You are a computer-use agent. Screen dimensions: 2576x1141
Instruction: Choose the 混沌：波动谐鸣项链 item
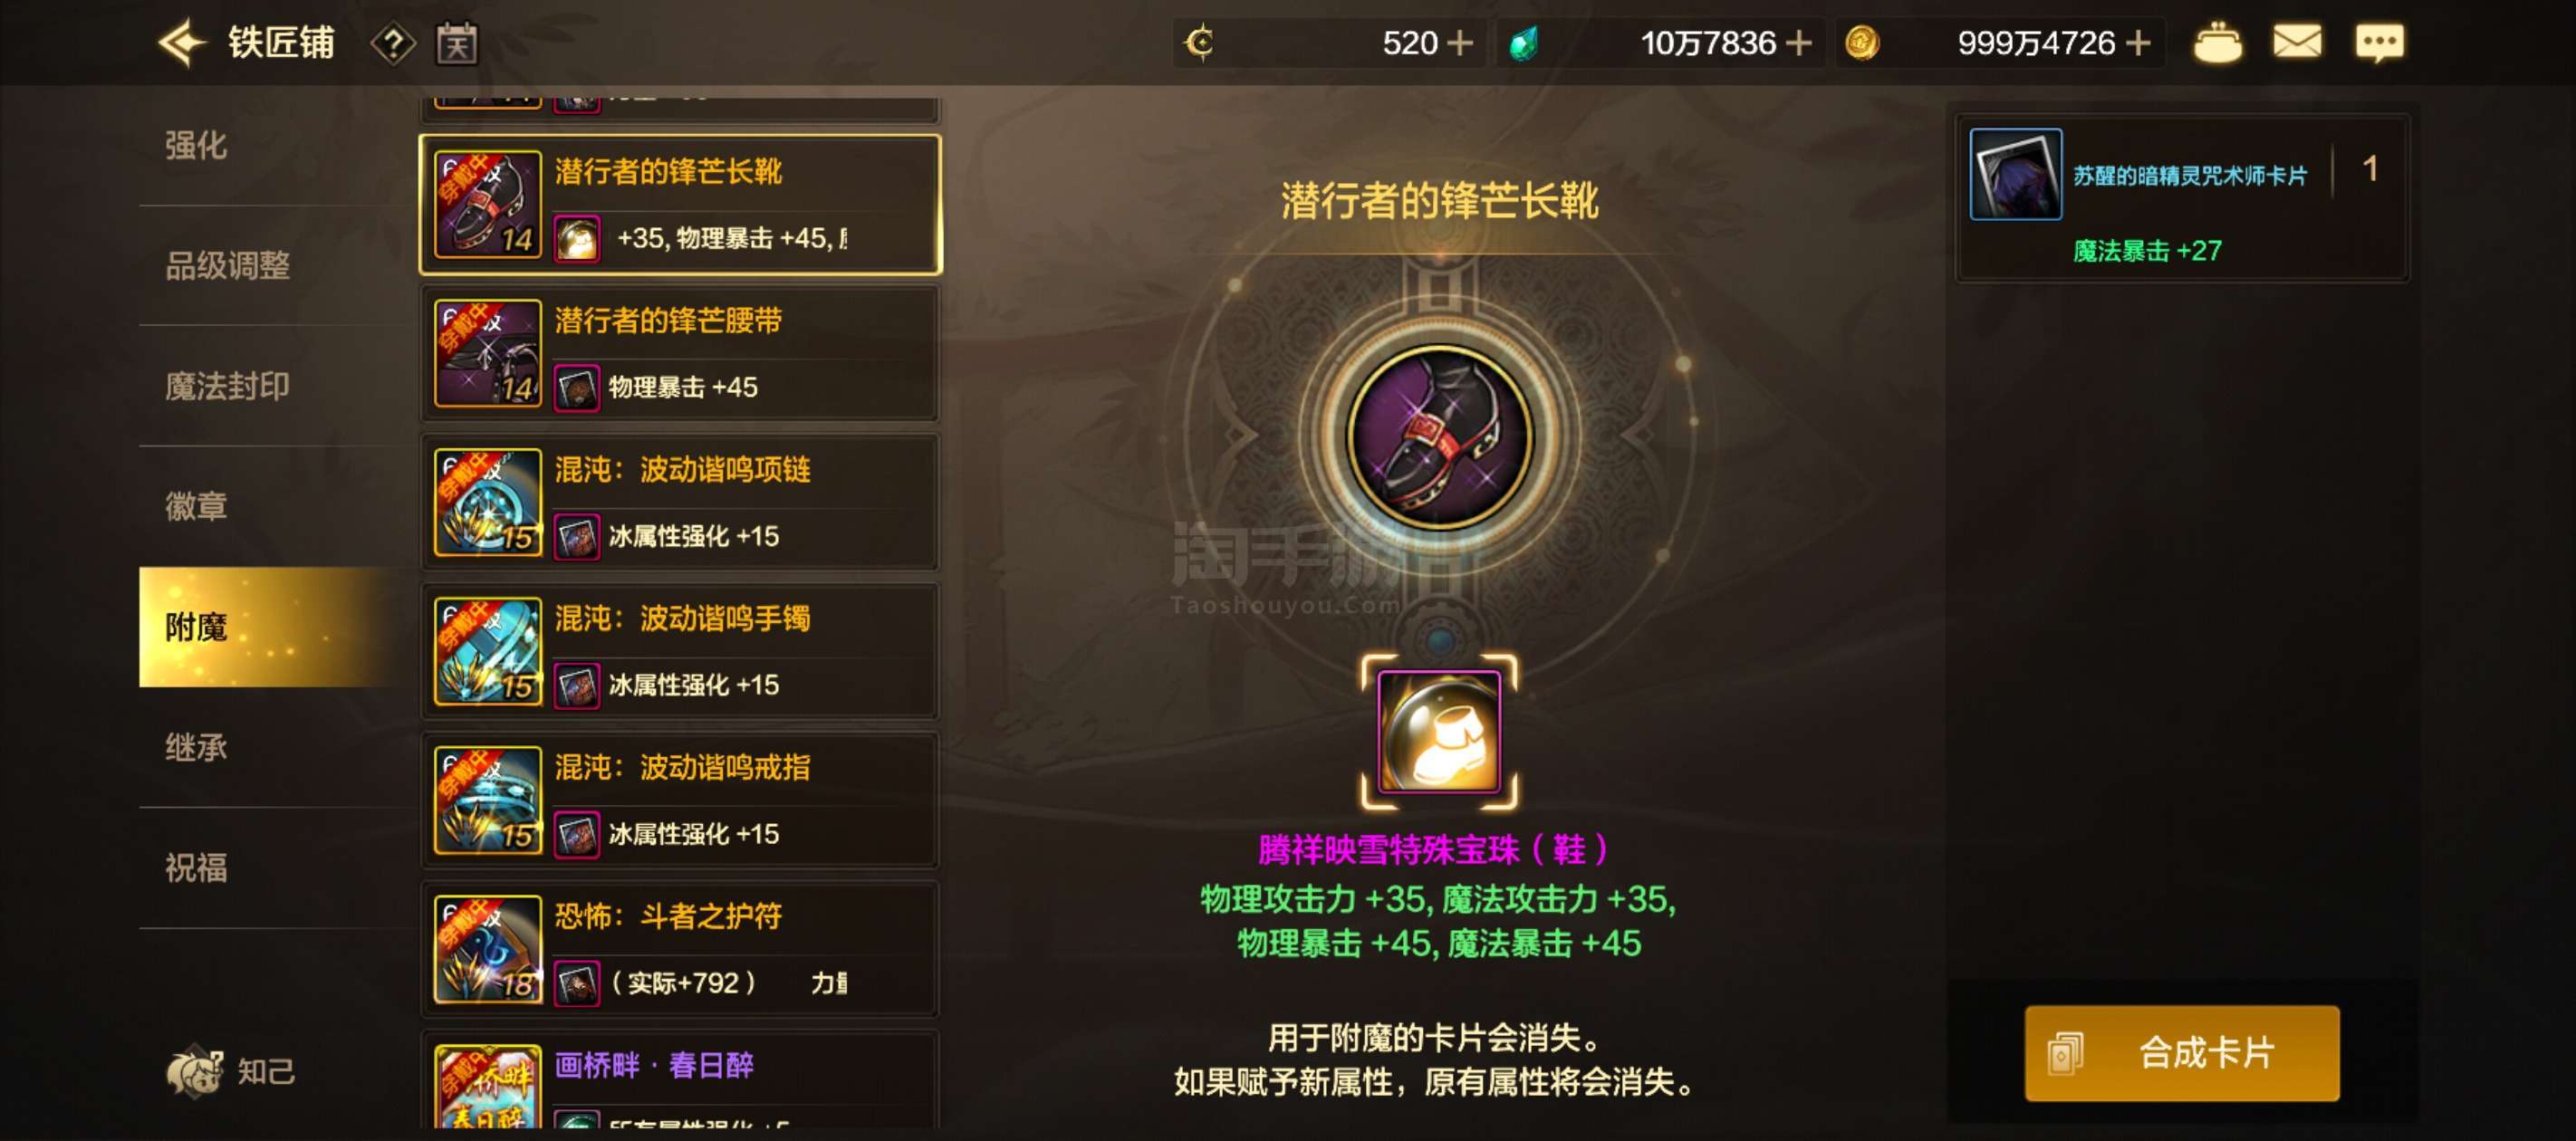(x=680, y=503)
